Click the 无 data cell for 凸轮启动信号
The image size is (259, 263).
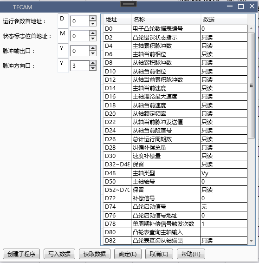tap(224, 206)
